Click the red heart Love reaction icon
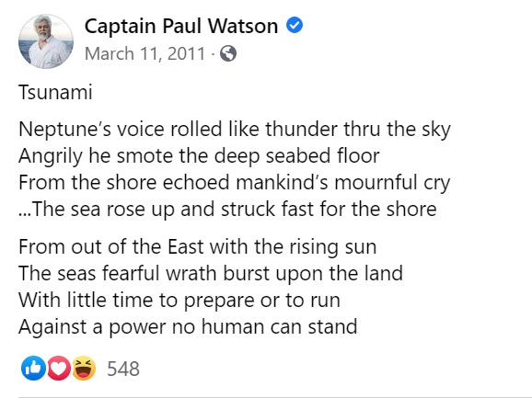Screen dimensions: 532x398 tap(59, 369)
